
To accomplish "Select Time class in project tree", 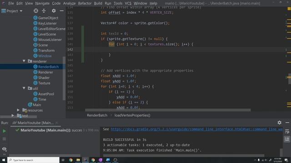I will point(42,100).
